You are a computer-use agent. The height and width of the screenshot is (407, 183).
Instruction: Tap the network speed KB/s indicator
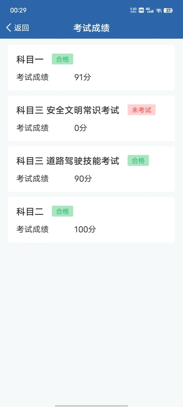pyautogui.click(x=134, y=11)
